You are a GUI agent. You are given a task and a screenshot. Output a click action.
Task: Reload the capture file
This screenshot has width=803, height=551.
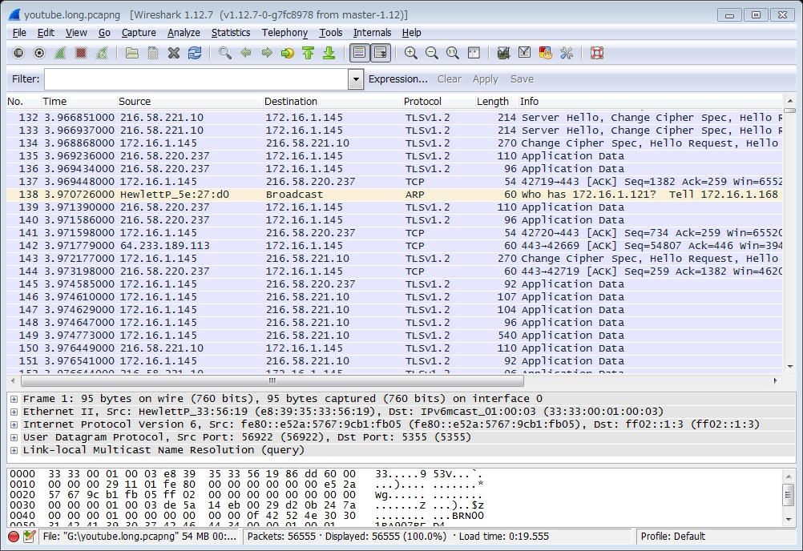click(195, 53)
